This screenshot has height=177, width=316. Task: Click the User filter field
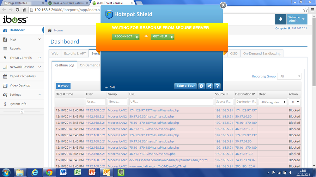[96, 102]
